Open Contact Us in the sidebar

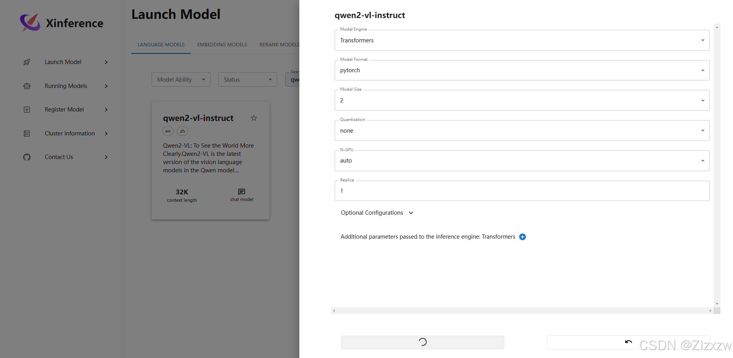59,157
